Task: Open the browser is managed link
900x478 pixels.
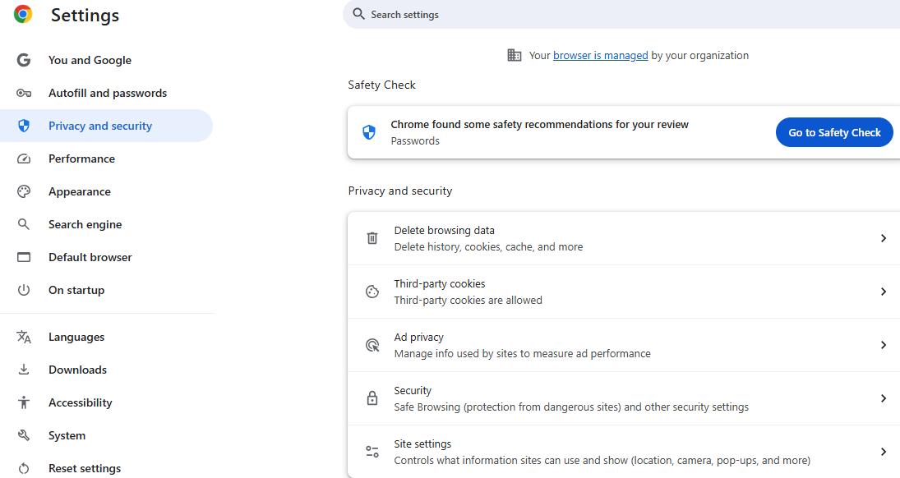Action: click(x=601, y=55)
